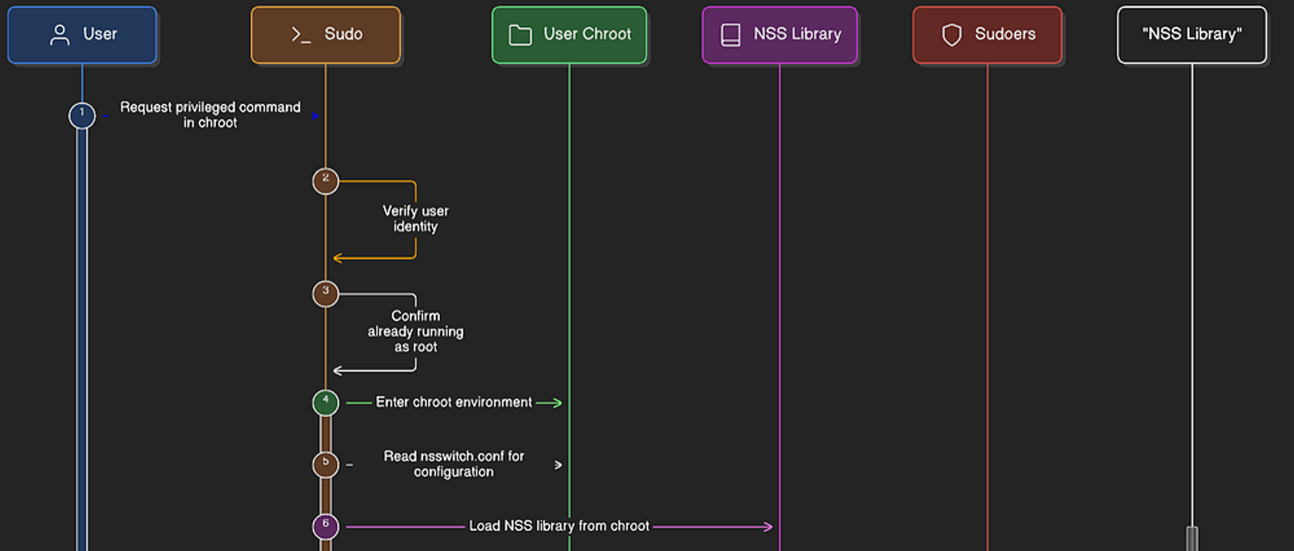Click the person icon in User box
1294x551 pixels.
pyautogui.click(x=60, y=34)
